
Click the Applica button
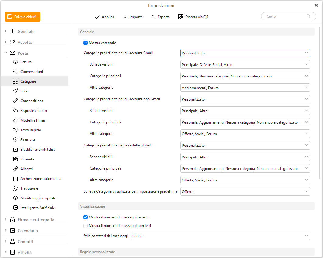104,17
